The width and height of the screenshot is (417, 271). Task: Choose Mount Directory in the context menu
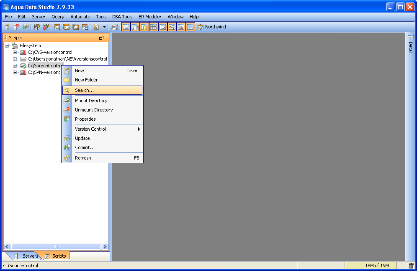pyautogui.click(x=103, y=101)
